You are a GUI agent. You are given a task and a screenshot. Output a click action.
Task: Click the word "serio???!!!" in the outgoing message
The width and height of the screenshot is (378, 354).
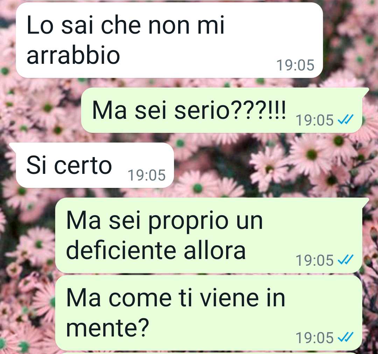pyautogui.click(x=230, y=110)
